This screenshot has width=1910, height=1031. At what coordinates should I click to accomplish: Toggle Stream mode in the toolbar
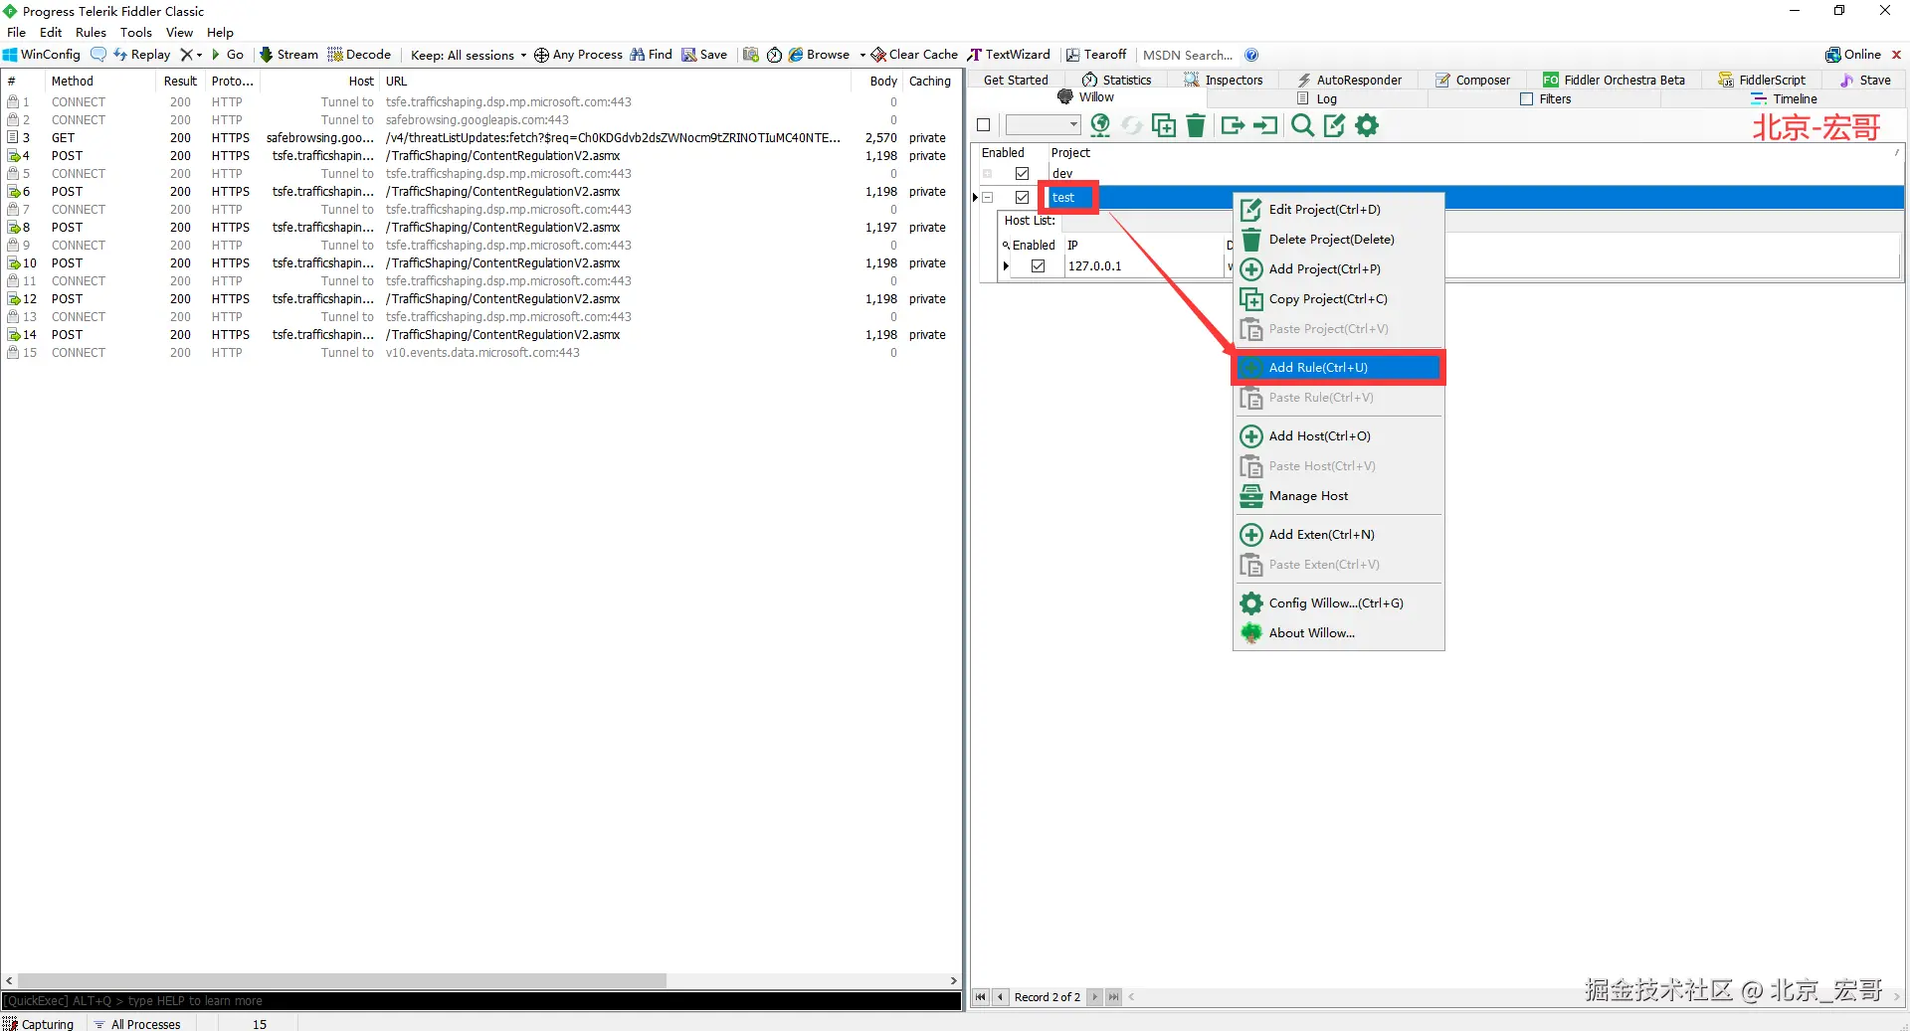click(288, 55)
